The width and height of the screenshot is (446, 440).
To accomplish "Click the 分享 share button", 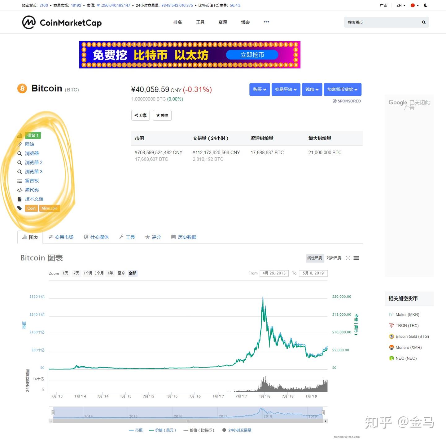I will pos(140,115).
